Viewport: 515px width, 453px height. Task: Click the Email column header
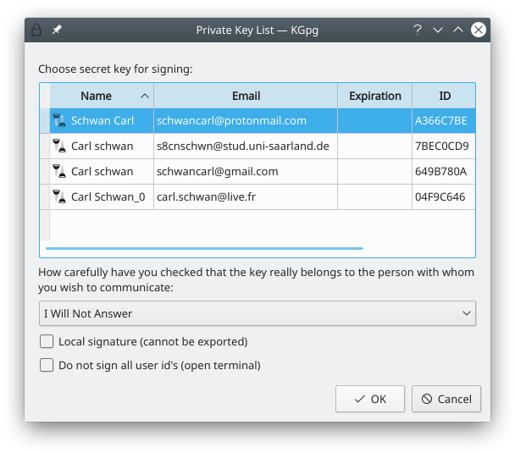click(246, 96)
